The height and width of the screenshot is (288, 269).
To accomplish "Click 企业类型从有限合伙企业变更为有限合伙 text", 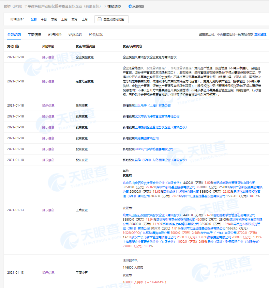I will pos(150,57).
